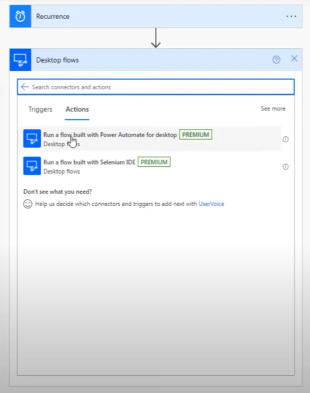Click PREMIUM badge on Selenium IDE action
Image resolution: width=310 pixels, height=393 pixels.
(154, 162)
